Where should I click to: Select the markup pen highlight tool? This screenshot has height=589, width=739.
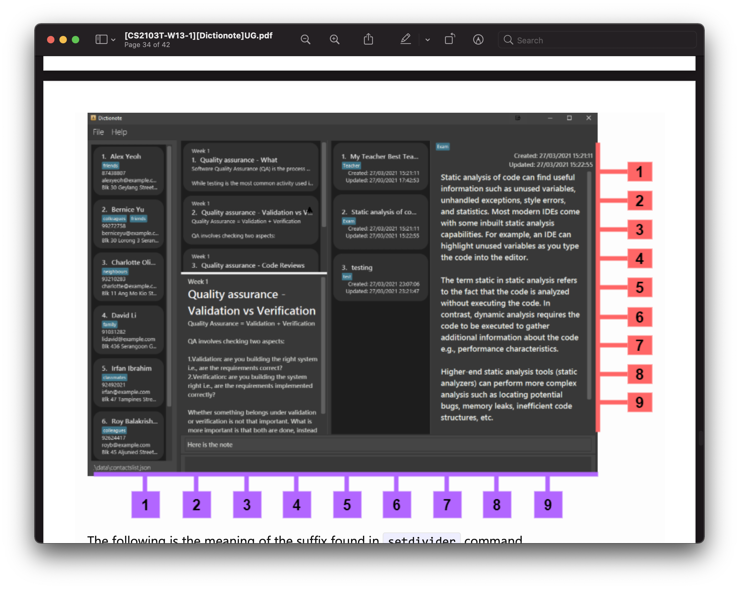405,39
